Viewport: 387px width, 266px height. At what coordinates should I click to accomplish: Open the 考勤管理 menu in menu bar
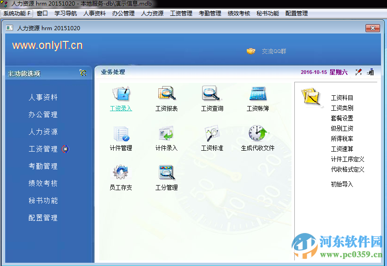point(210,13)
